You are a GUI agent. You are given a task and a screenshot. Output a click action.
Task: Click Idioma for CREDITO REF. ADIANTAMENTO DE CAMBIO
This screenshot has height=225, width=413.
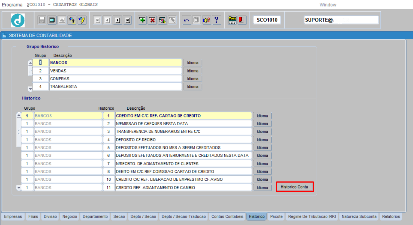pyautogui.click(x=262, y=188)
